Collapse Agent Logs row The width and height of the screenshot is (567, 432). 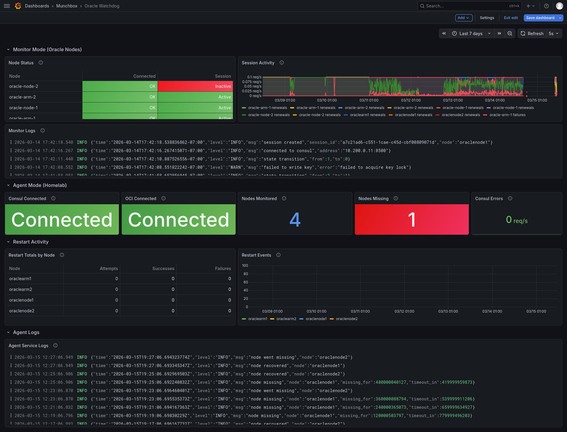pos(8,333)
